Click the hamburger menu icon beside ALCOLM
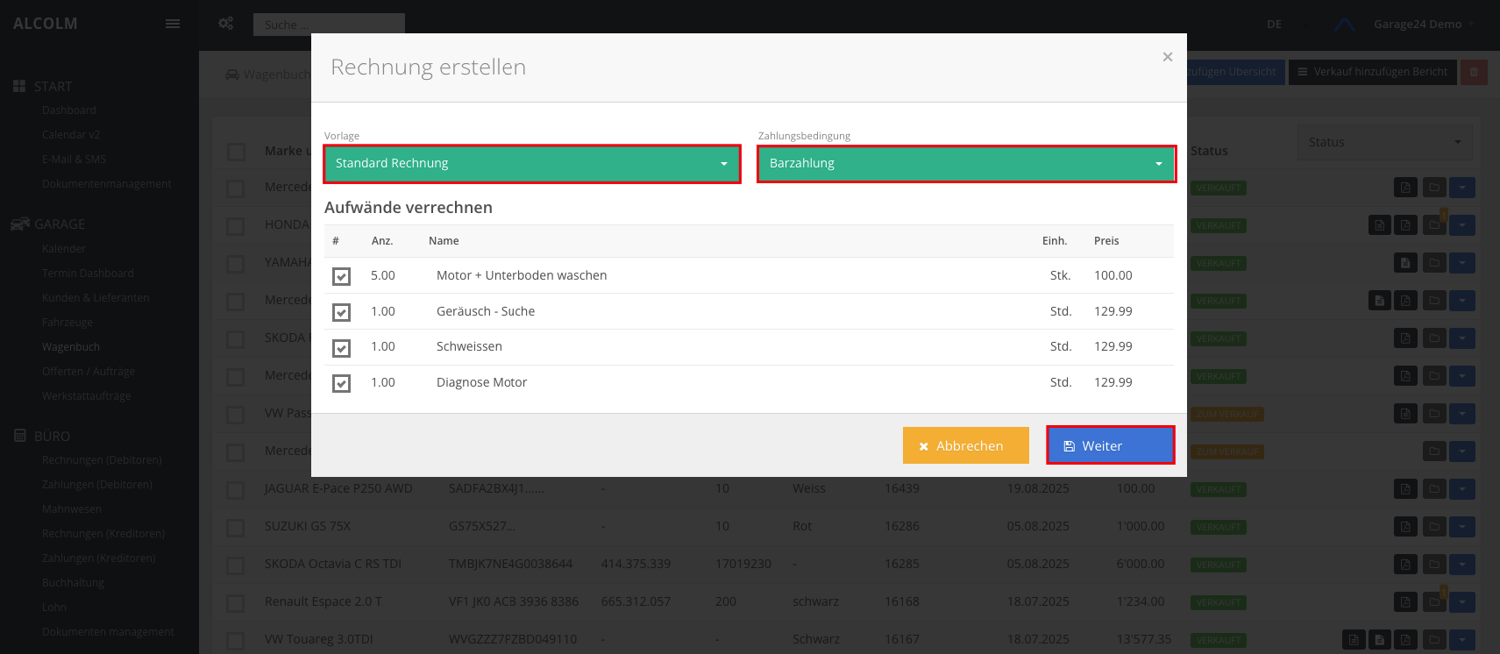Screen dimensions: 1500x654 click(173, 24)
